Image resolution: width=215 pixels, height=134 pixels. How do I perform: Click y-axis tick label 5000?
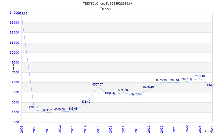(15, 102)
